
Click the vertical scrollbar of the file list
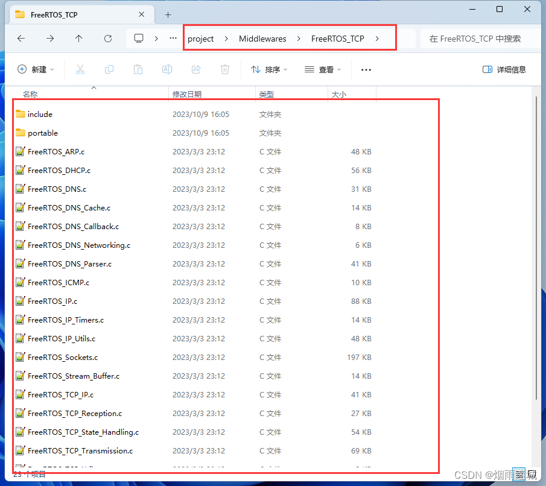pyautogui.click(x=536, y=248)
